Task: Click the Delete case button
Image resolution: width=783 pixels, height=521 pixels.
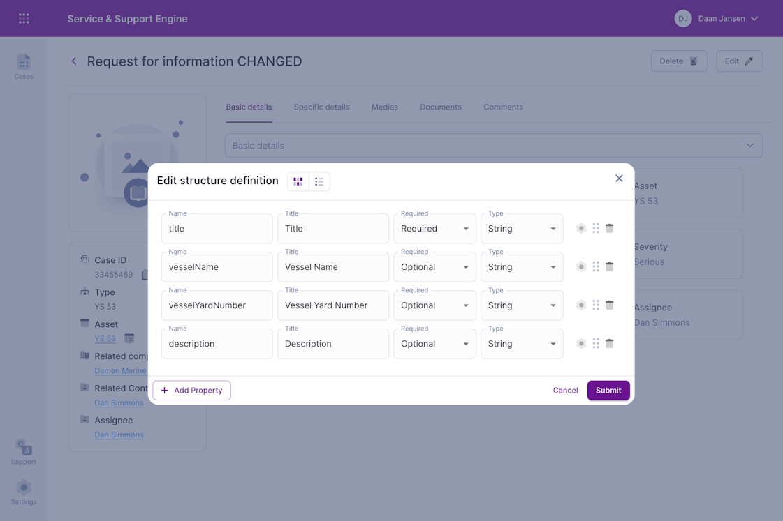Action: (x=679, y=61)
